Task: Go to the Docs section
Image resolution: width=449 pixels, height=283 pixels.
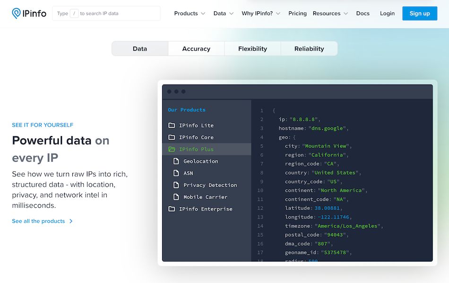Action: point(363,13)
